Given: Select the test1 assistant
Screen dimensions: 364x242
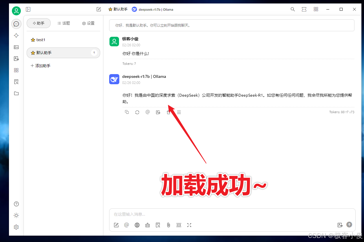Looking at the screenshot, I should (x=63, y=40).
